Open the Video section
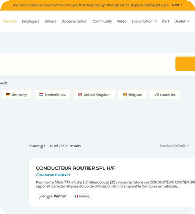 coord(121,21)
